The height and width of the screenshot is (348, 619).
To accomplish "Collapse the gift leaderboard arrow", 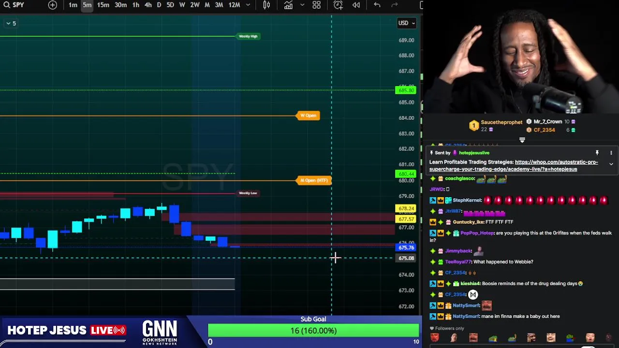I will [x=522, y=140].
